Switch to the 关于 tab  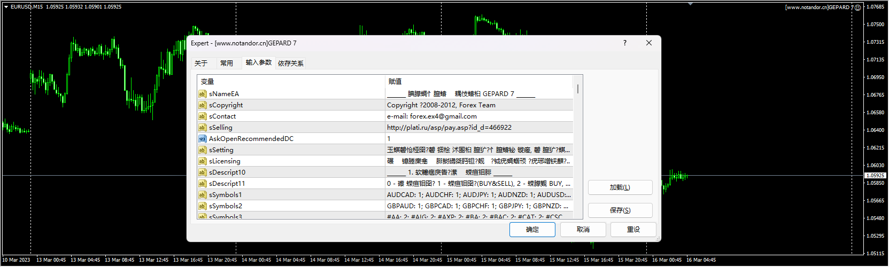coord(201,64)
